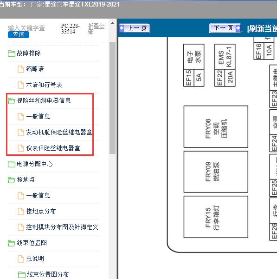Click the document icon beside 发动机舱保险丝继电器盒
The width and height of the screenshot is (277, 279).
click(x=21, y=133)
